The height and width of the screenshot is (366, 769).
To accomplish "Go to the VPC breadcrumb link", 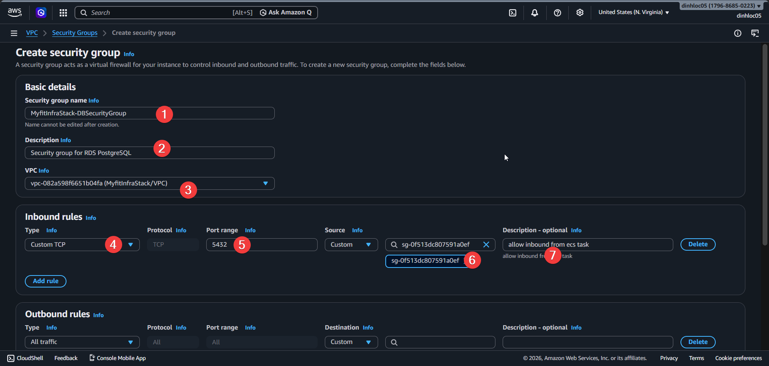I will [32, 33].
